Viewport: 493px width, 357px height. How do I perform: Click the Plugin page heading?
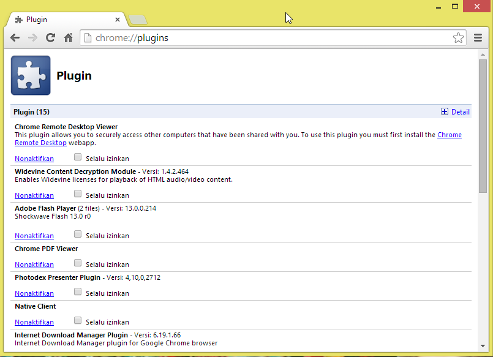(x=74, y=76)
